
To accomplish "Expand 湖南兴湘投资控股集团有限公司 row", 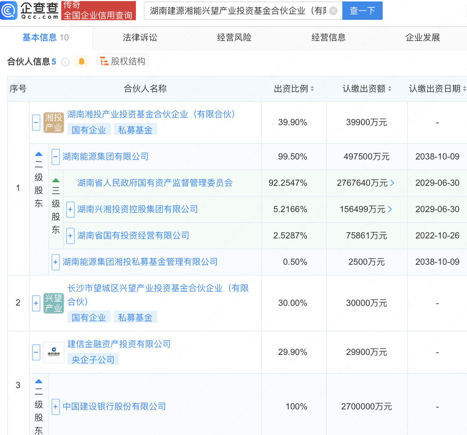I will click(70, 210).
